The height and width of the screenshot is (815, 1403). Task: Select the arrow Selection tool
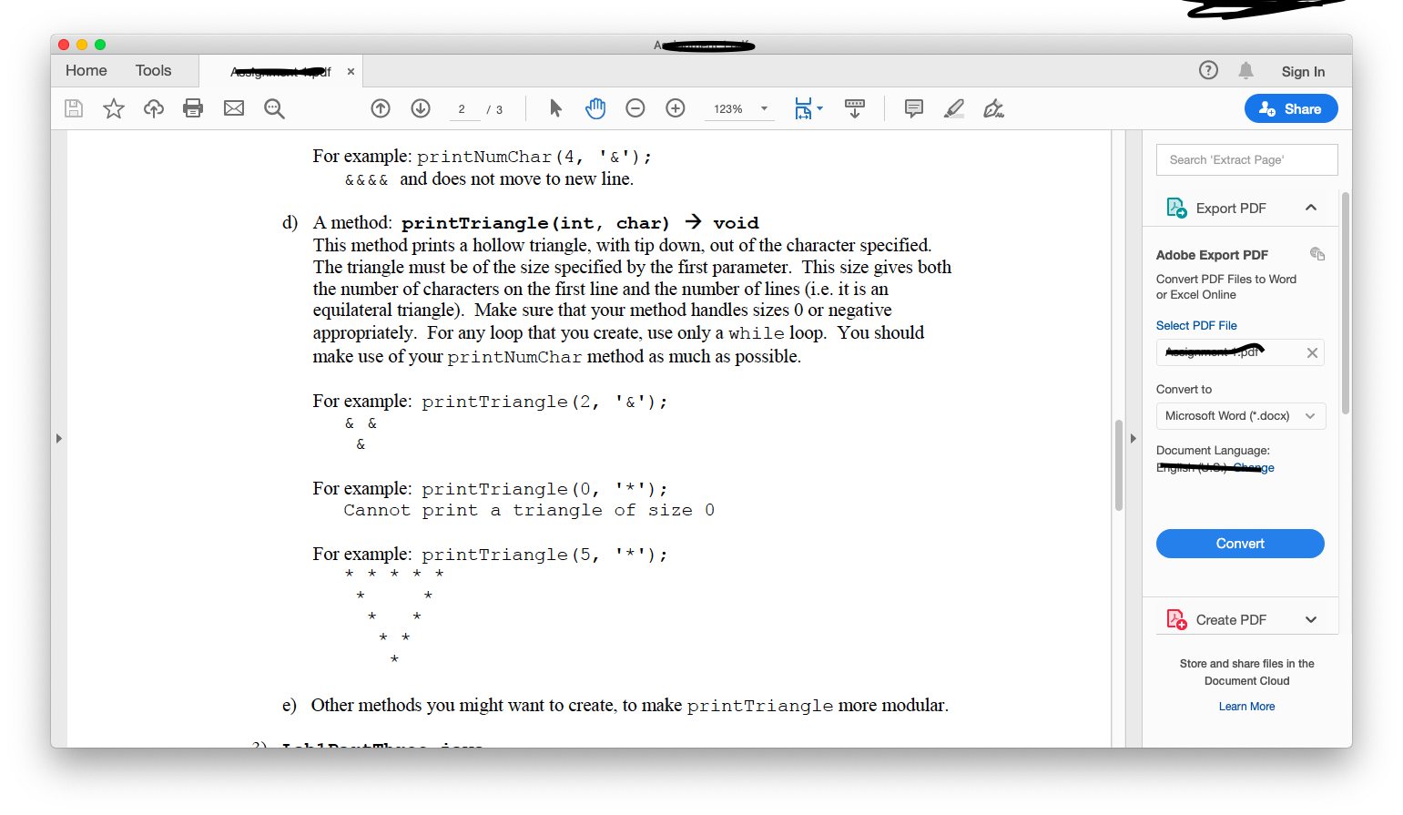point(555,108)
